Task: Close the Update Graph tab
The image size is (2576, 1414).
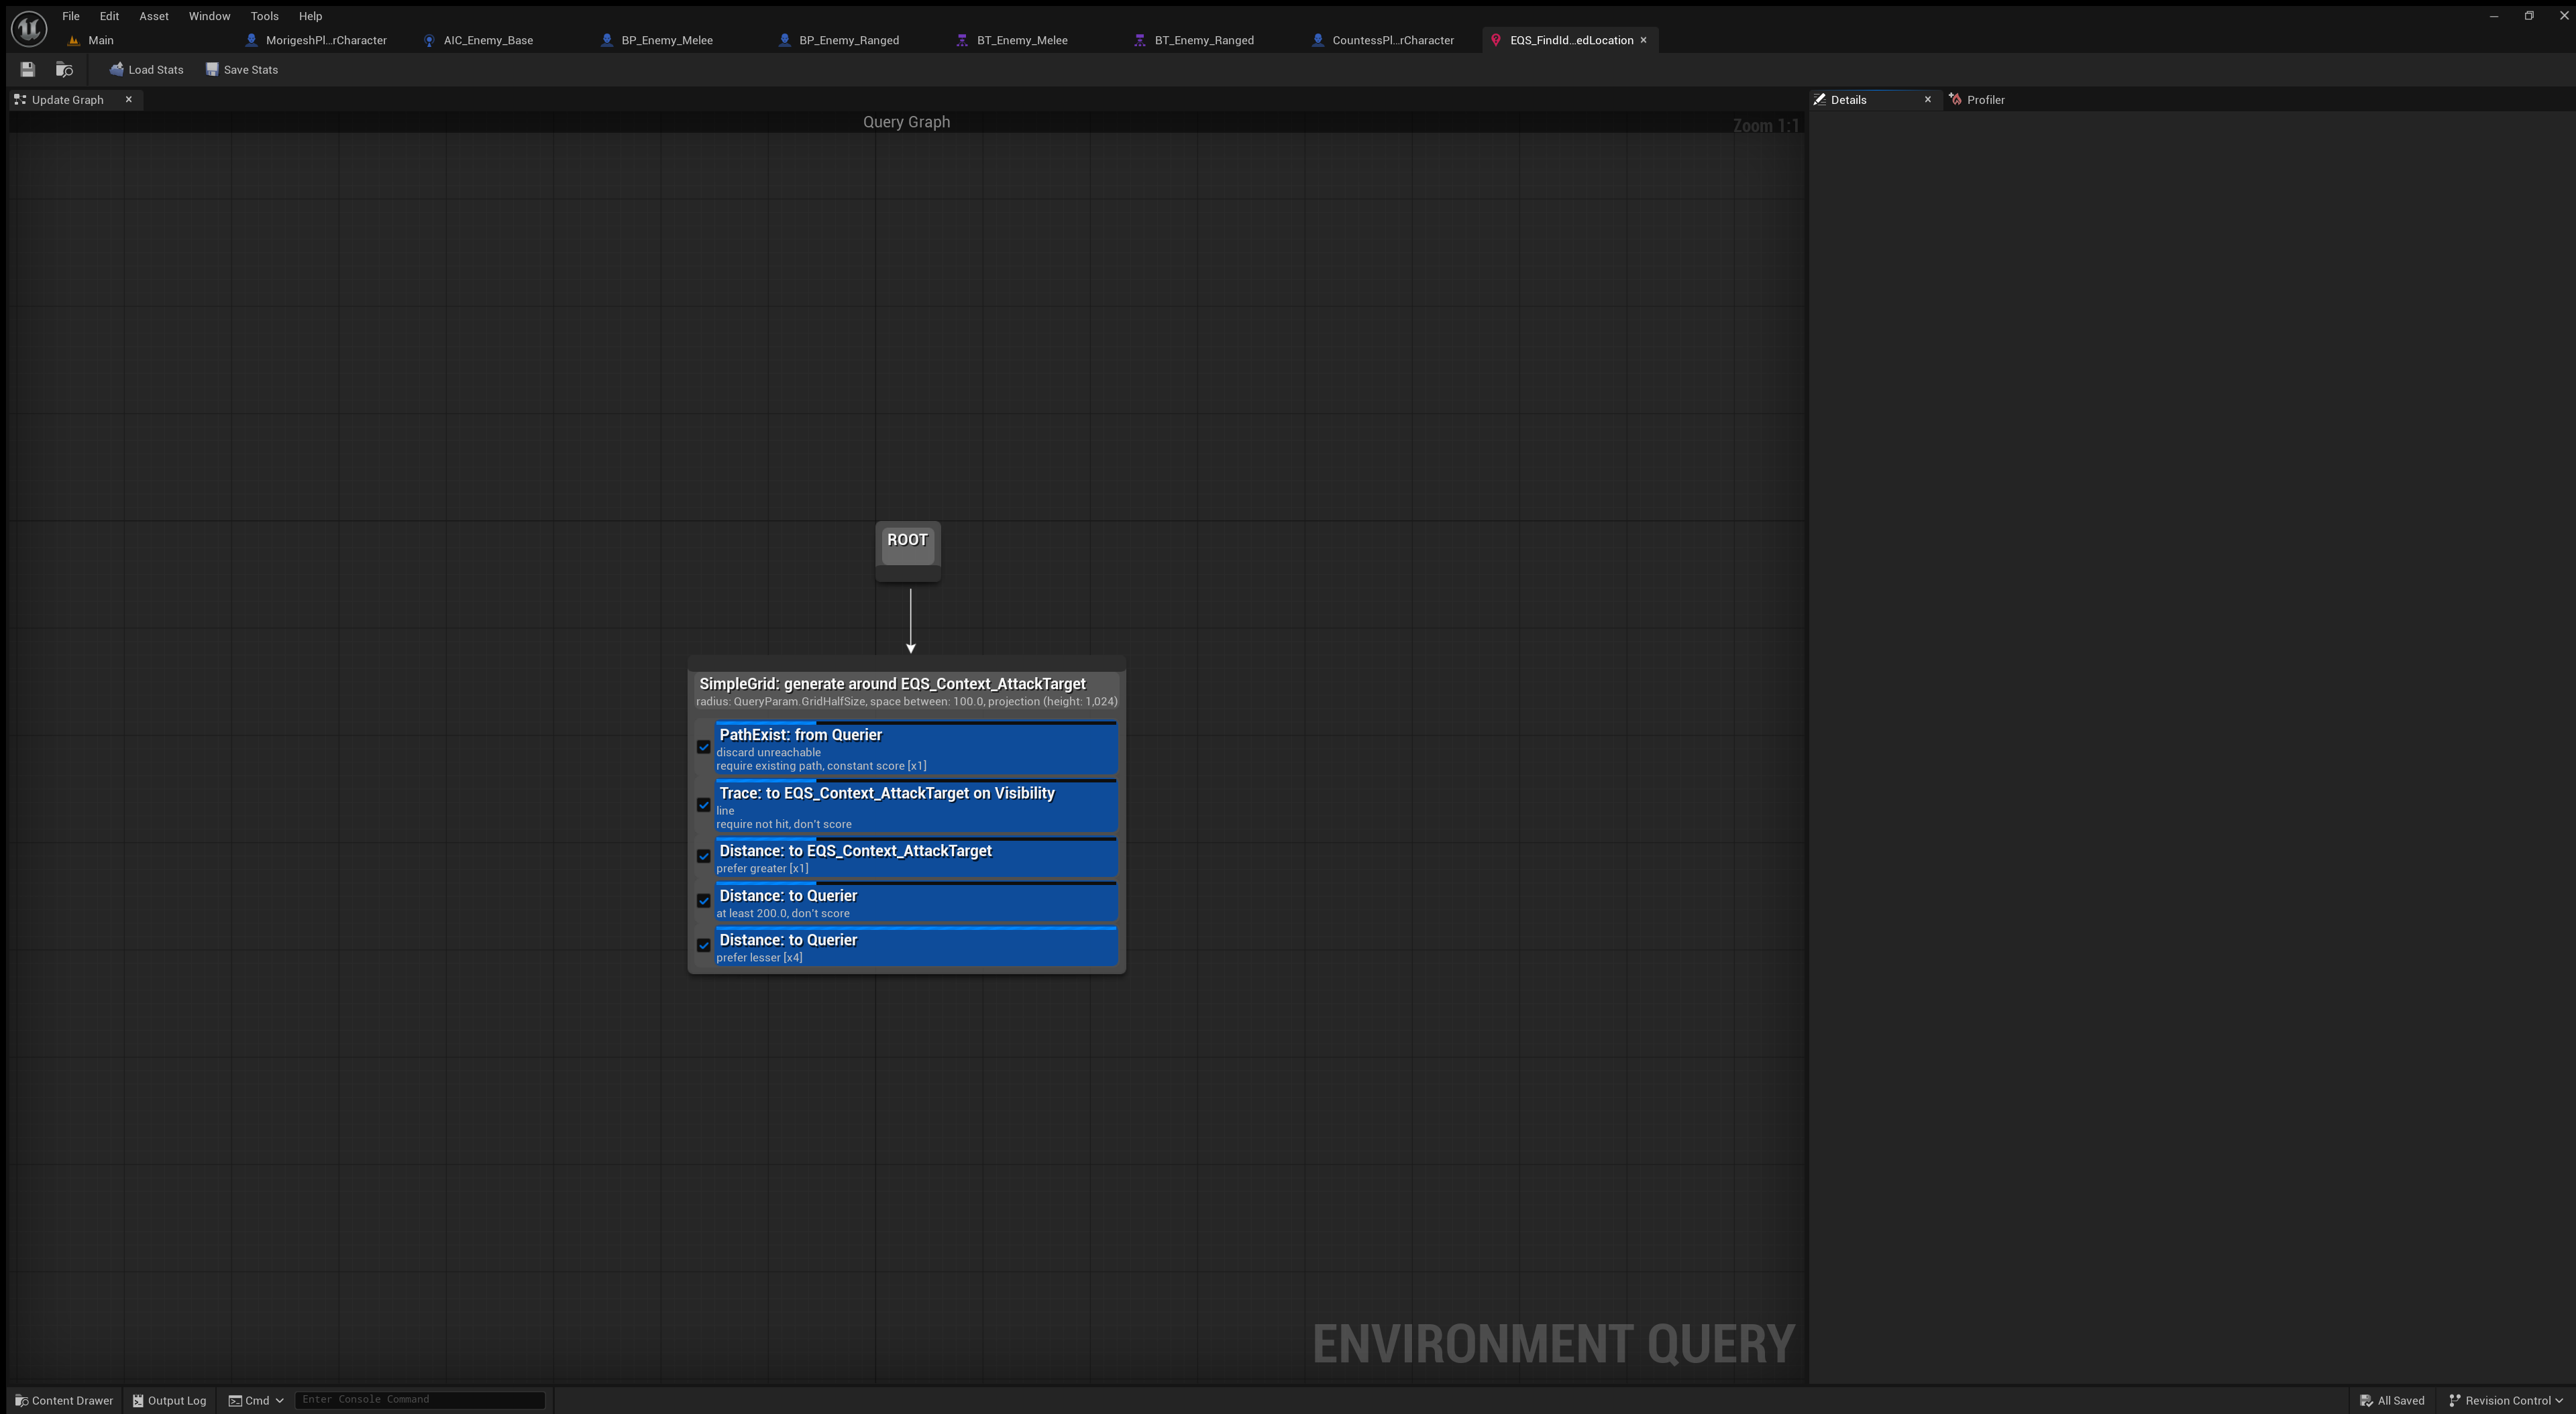Action: (129, 100)
